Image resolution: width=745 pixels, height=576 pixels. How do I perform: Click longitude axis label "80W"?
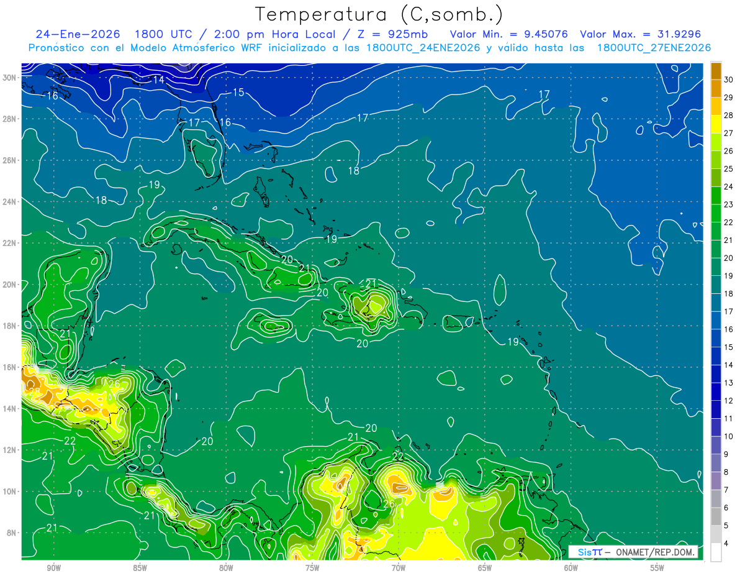[x=226, y=568]
